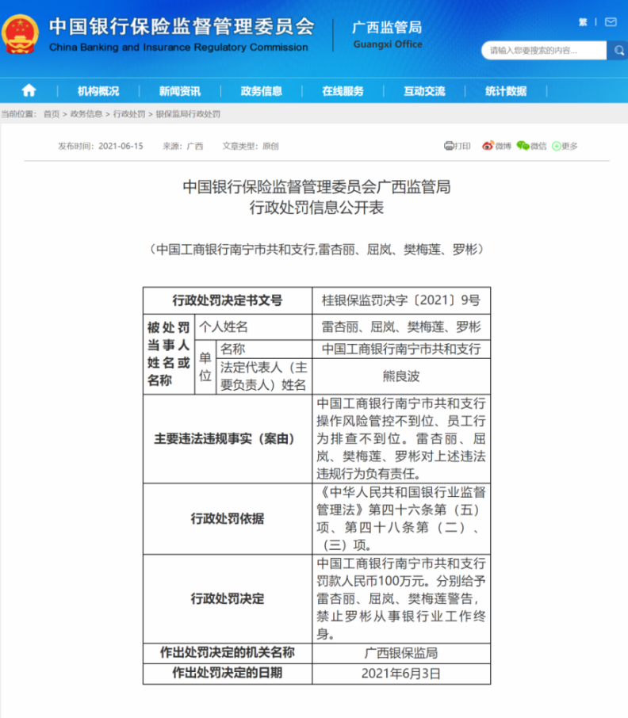Click 法定代表人 label cell

(x=264, y=376)
